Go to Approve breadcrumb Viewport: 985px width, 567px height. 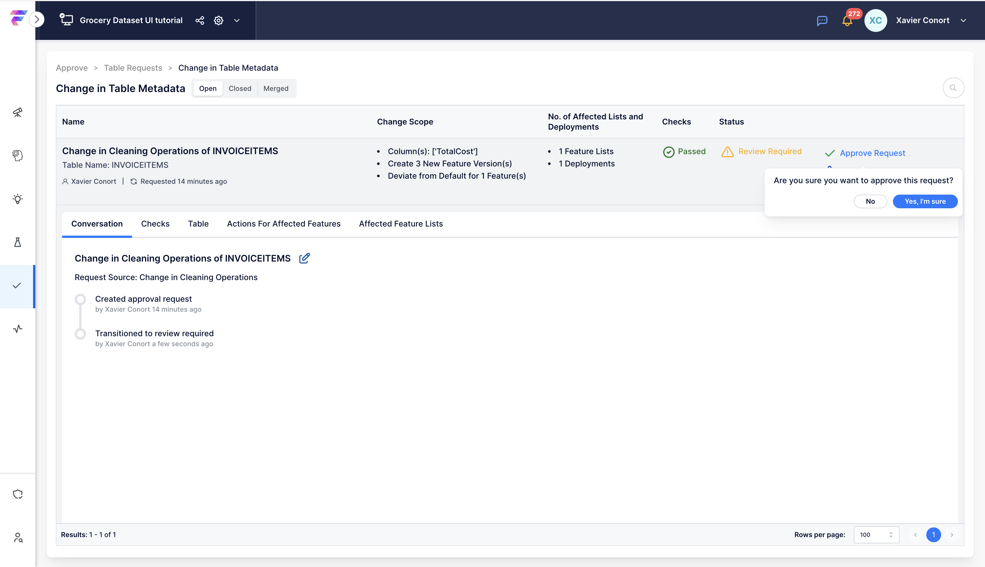[72, 68]
